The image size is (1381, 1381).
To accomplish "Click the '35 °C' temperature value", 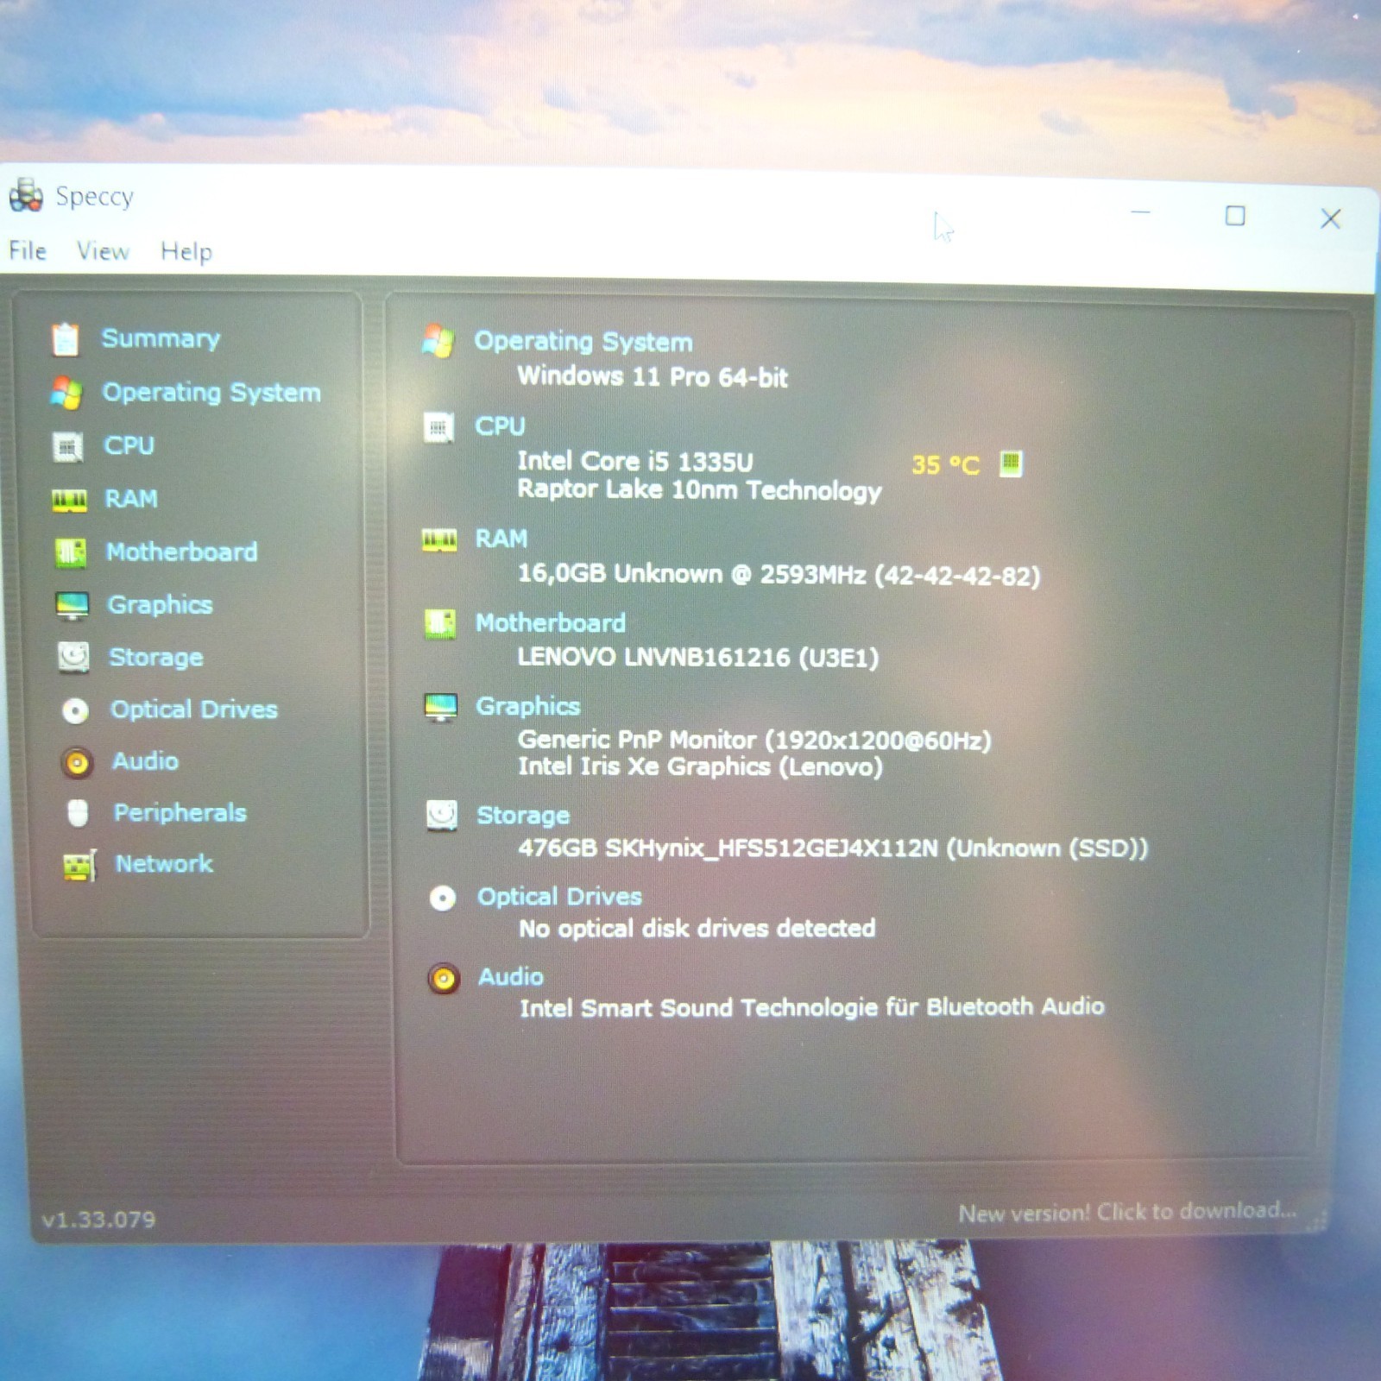I will click(945, 465).
